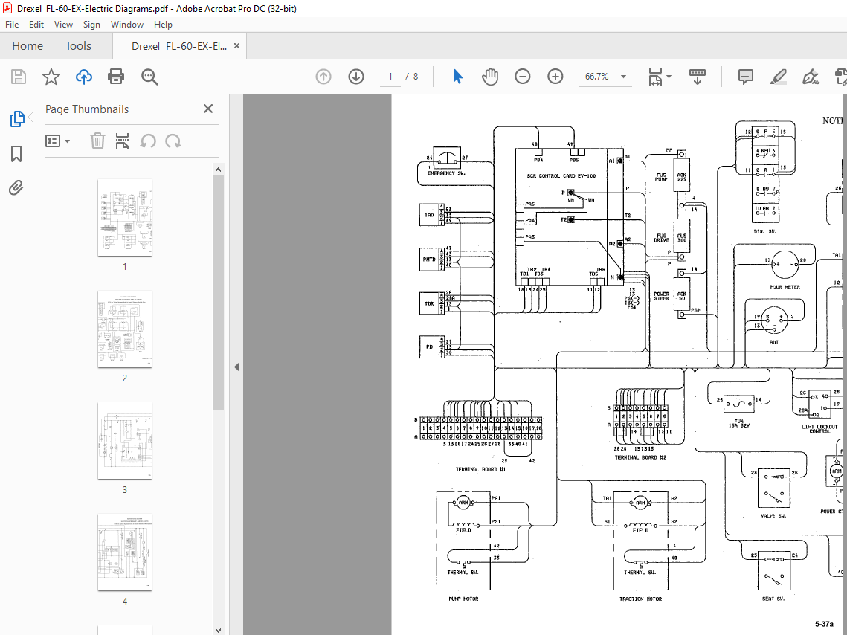Add a comment sticky note

[746, 77]
